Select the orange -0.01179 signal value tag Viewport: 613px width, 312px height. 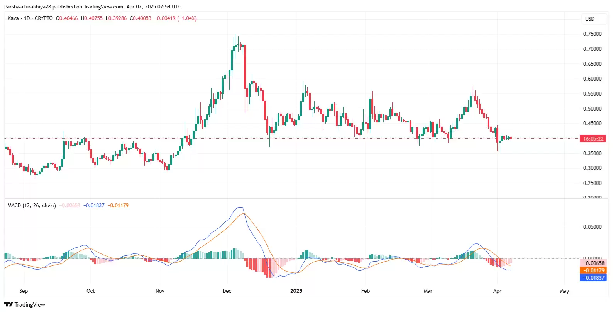pyautogui.click(x=593, y=270)
